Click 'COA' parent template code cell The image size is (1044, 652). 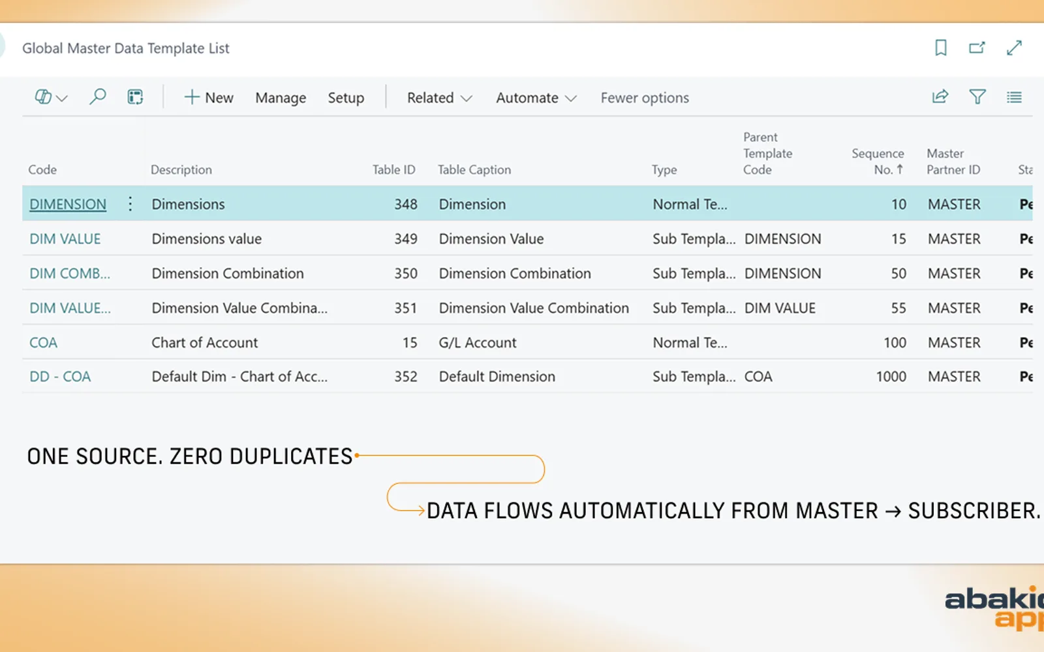coord(758,376)
